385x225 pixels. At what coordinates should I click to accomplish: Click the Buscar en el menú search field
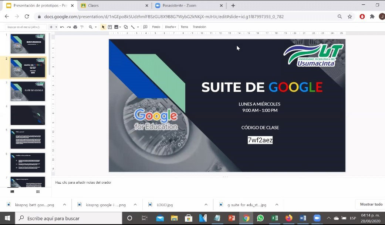(26, 27)
